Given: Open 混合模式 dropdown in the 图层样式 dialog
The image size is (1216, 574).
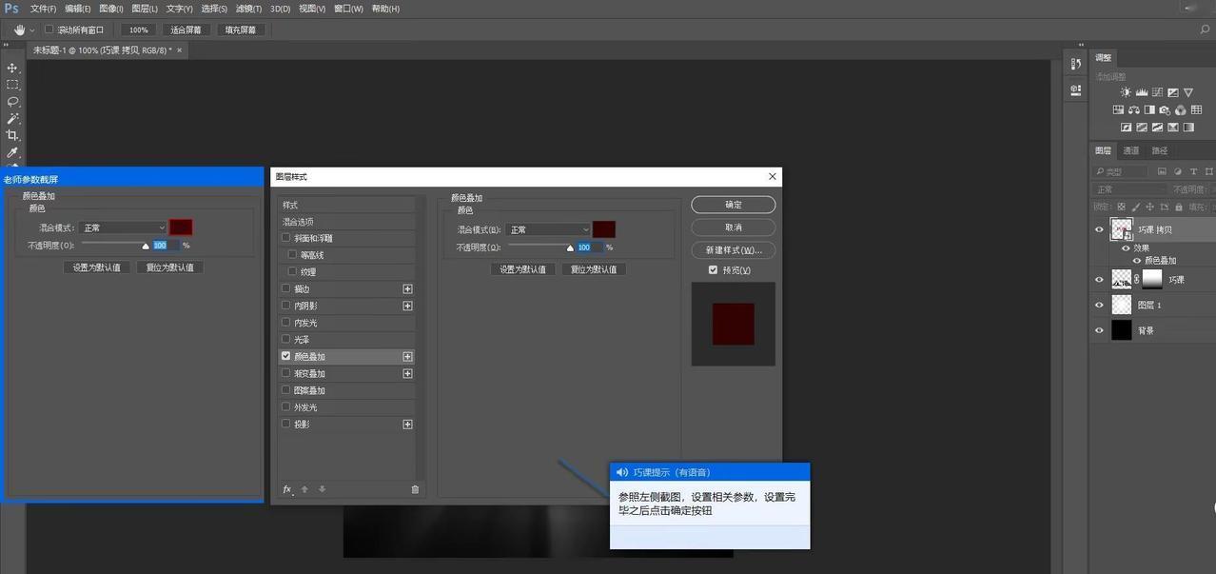Looking at the screenshot, I should tap(548, 229).
